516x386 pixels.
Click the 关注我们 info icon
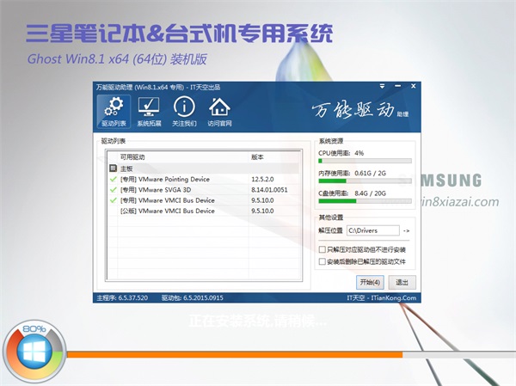tap(184, 112)
